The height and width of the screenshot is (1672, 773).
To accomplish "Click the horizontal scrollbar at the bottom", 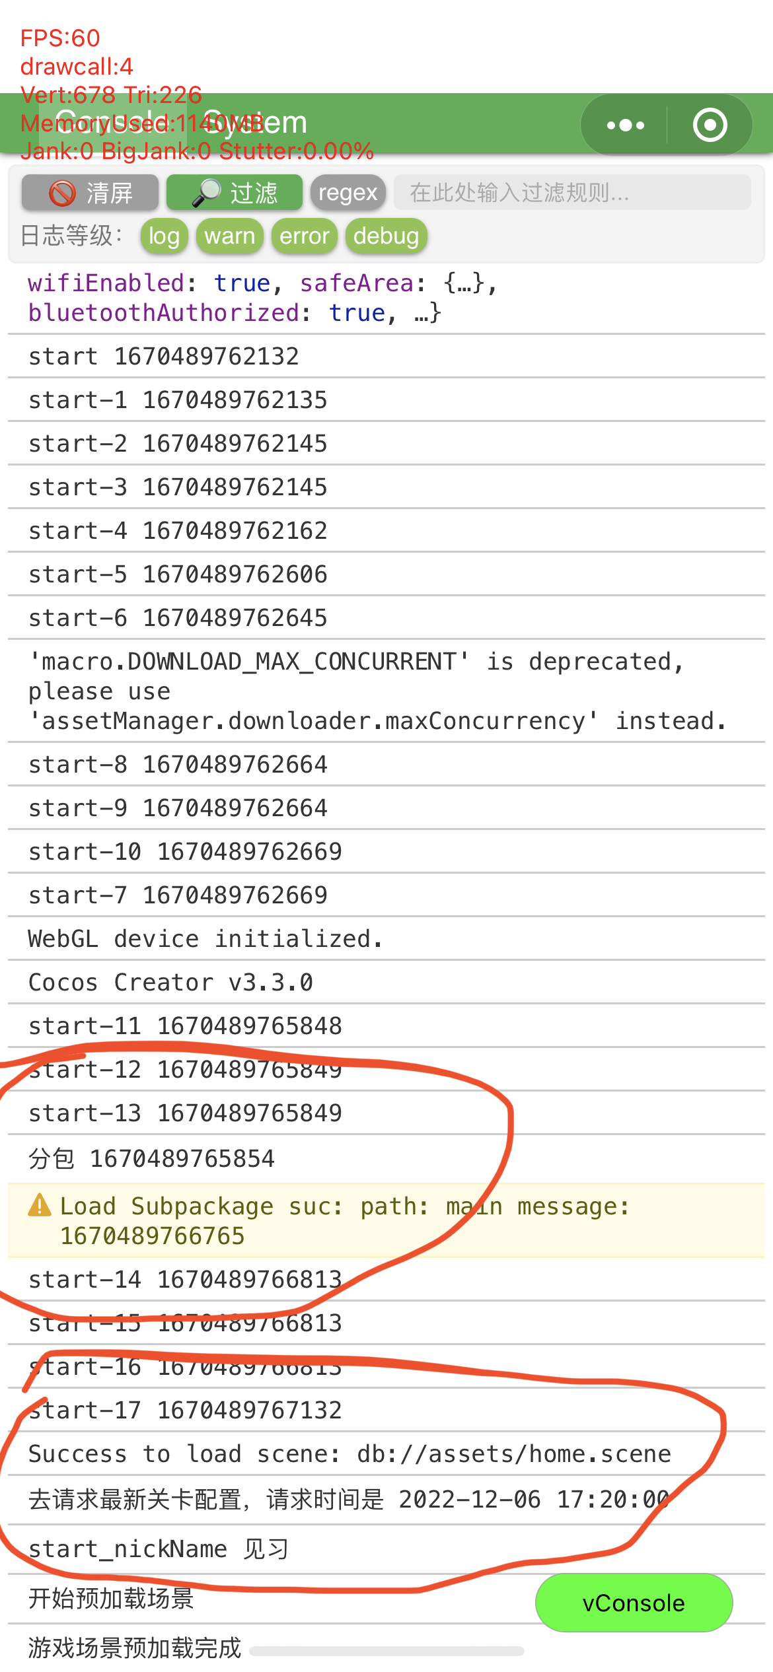I will click(386, 1651).
